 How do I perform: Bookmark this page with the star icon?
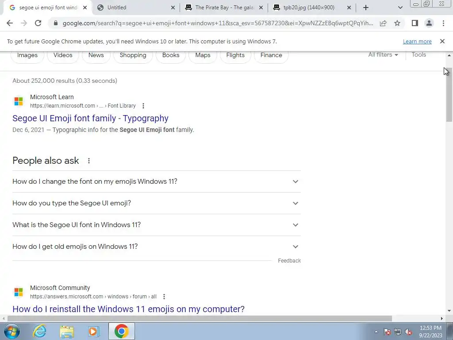coord(397,23)
